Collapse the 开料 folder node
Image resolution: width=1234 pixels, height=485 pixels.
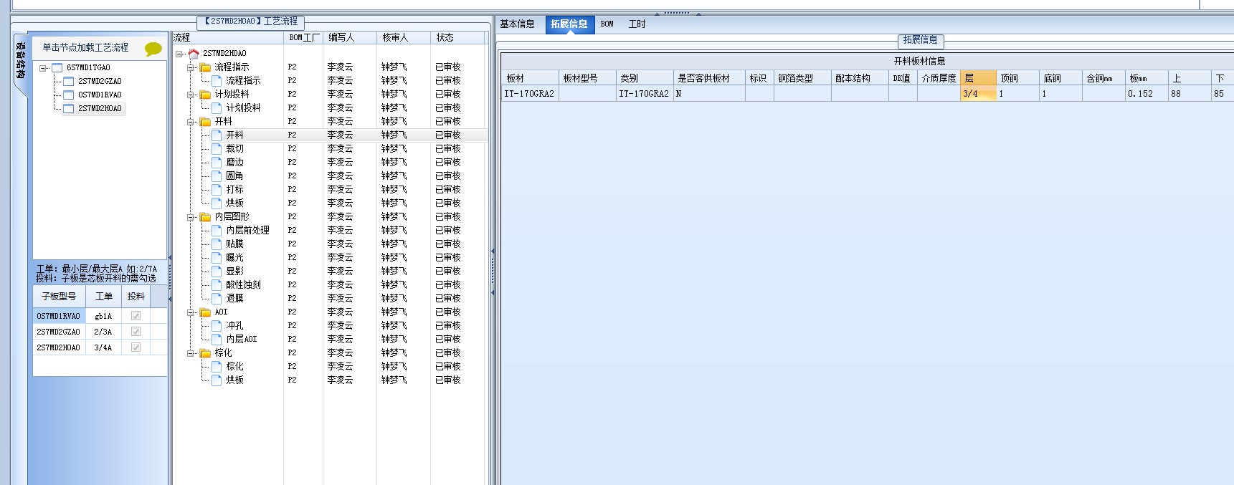(x=191, y=122)
